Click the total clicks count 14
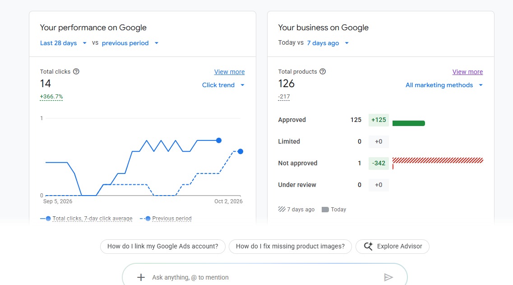This screenshot has width=513, height=285. click(46, 84)
